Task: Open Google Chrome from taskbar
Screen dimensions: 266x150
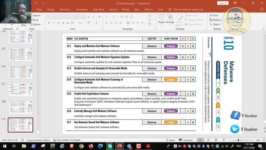Action: 81,146
